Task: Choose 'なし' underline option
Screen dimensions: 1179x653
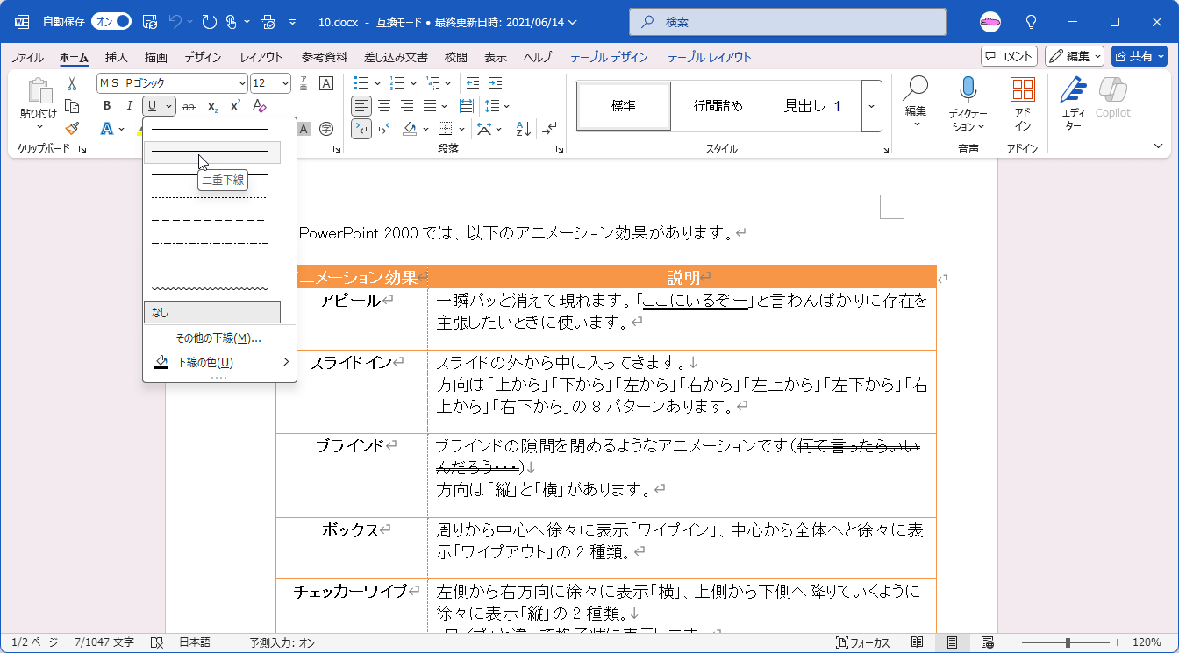Action: click(x=211, y=312)
